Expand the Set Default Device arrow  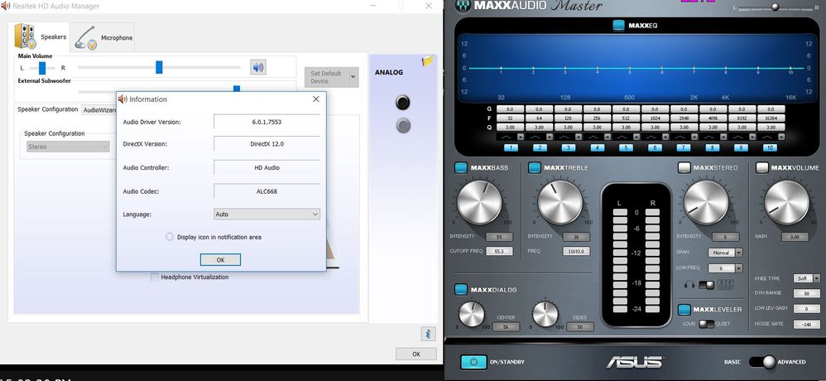coord(353,78)
